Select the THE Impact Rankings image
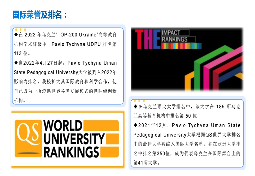 187,59
